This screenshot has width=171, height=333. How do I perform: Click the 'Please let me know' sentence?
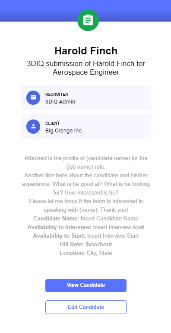click(86, 206)
